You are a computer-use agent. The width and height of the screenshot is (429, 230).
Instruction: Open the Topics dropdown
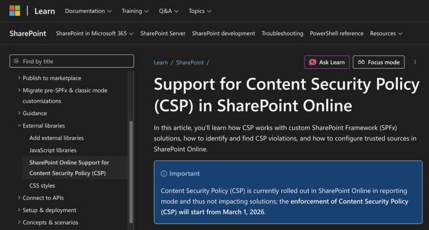200,11
